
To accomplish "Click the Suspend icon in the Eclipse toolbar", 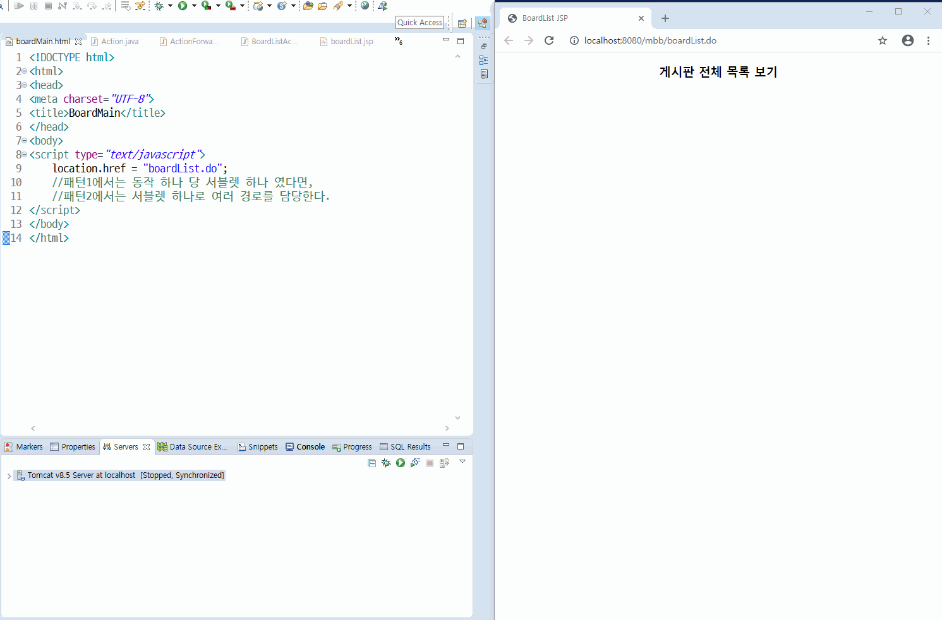I will (33, 6).
